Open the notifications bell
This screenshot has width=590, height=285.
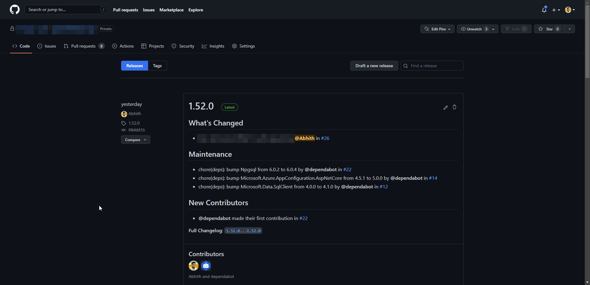544,10
